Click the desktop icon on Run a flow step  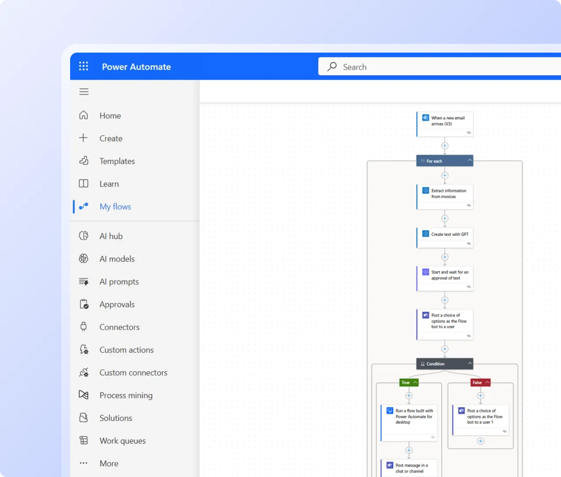coord(389,411)
